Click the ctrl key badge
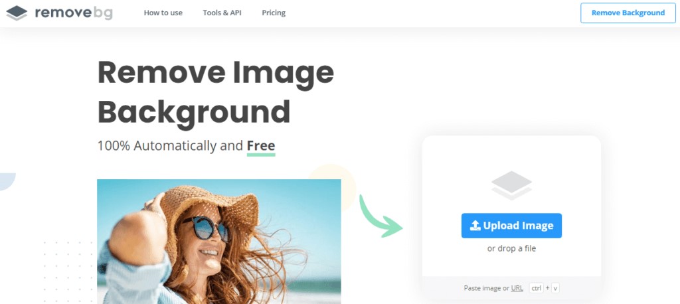This screenshot has height=304, width=680. tap(537, 288)
